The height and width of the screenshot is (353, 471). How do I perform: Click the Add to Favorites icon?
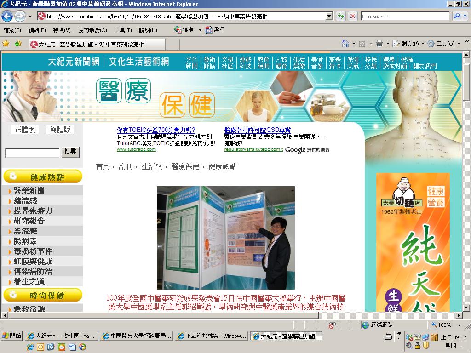coord(18,44)
